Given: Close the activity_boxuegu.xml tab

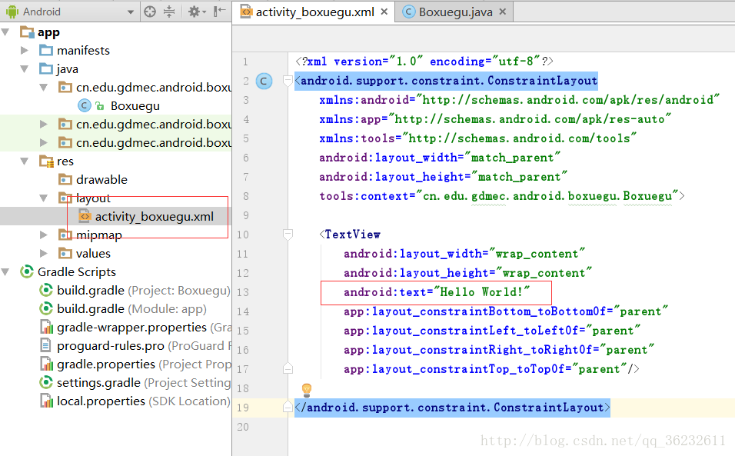Looking at the screenshot, I should (x=384, y=12).
